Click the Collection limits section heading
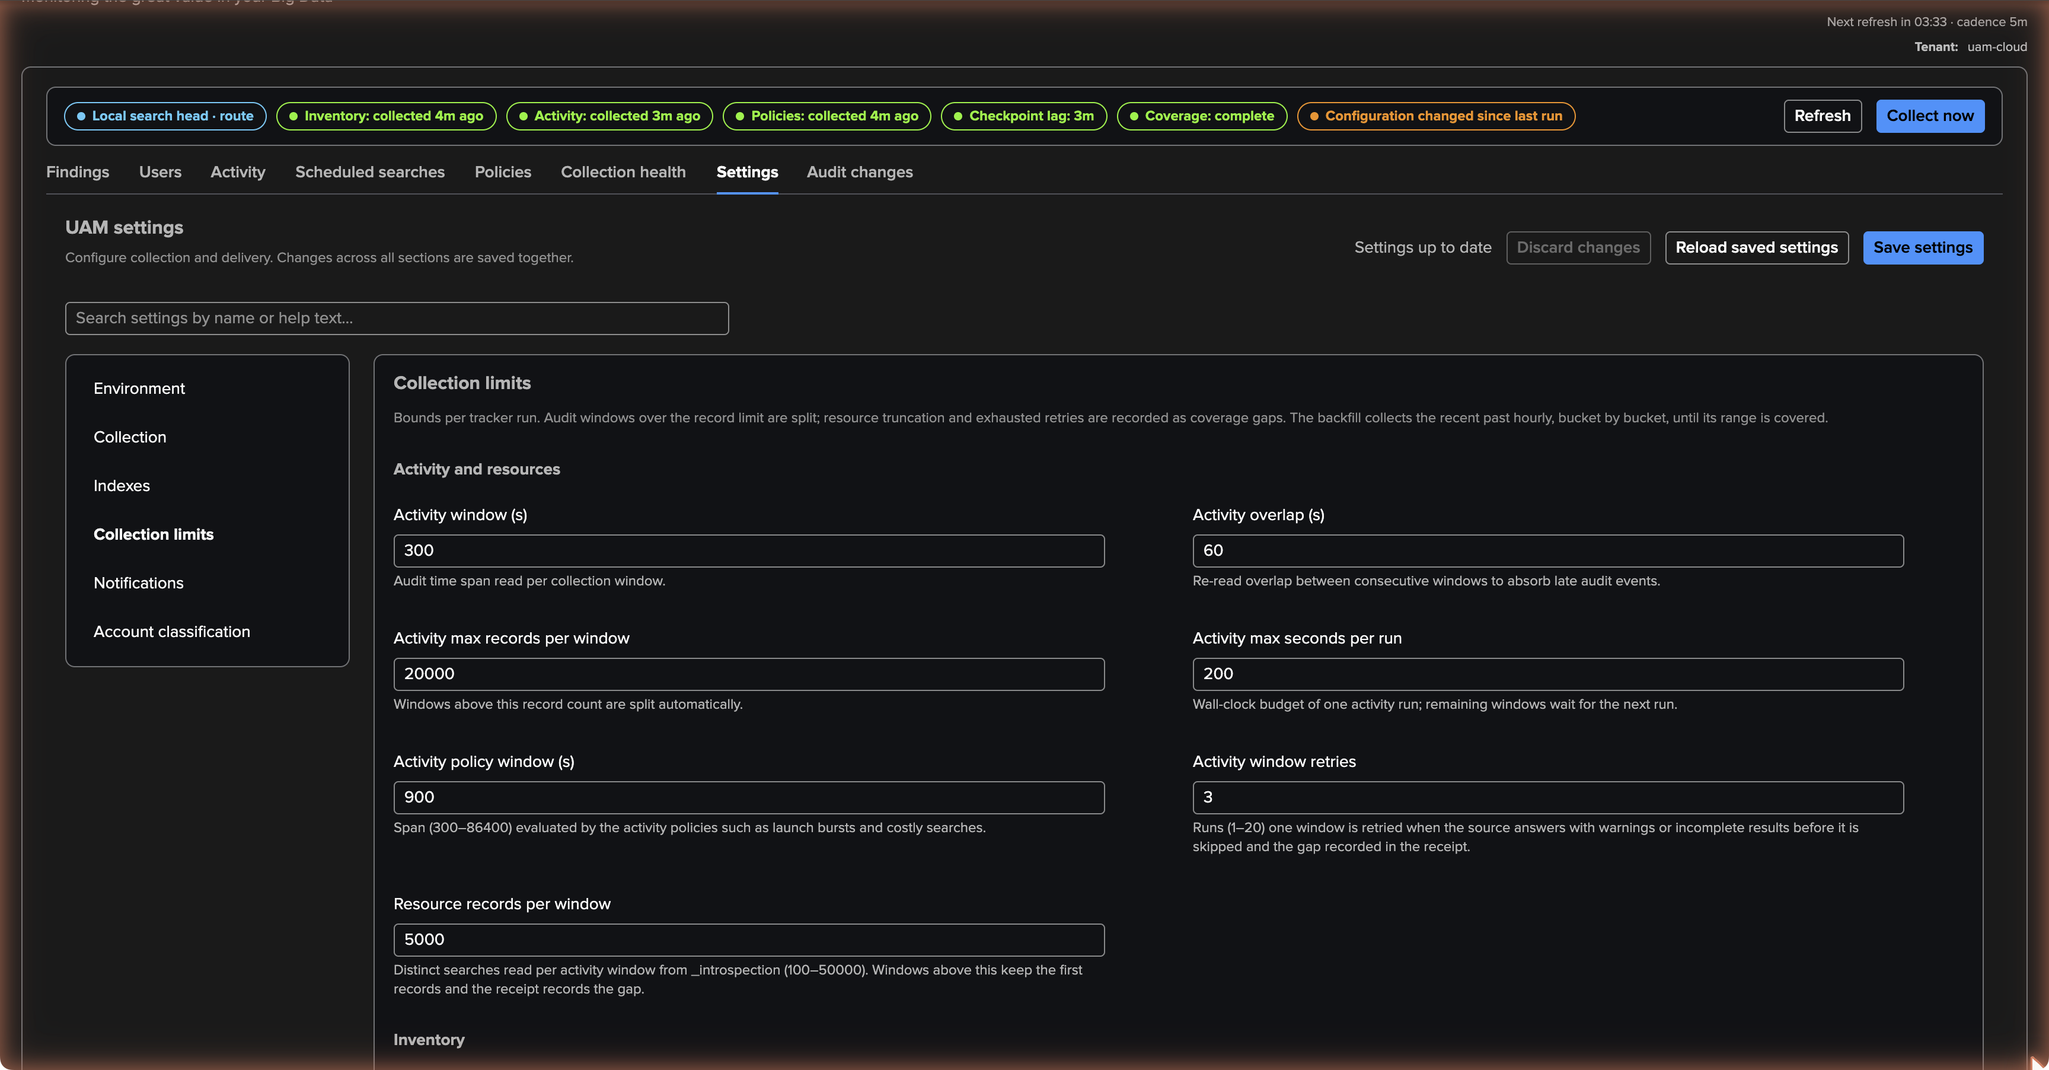Screen dimensions: 2049x1070 [x=462, y=383]
